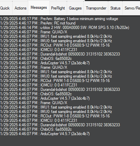The width and height of the screenshot is (140, 146).
Task: Select the Messages tab
Action: (39, 7)
